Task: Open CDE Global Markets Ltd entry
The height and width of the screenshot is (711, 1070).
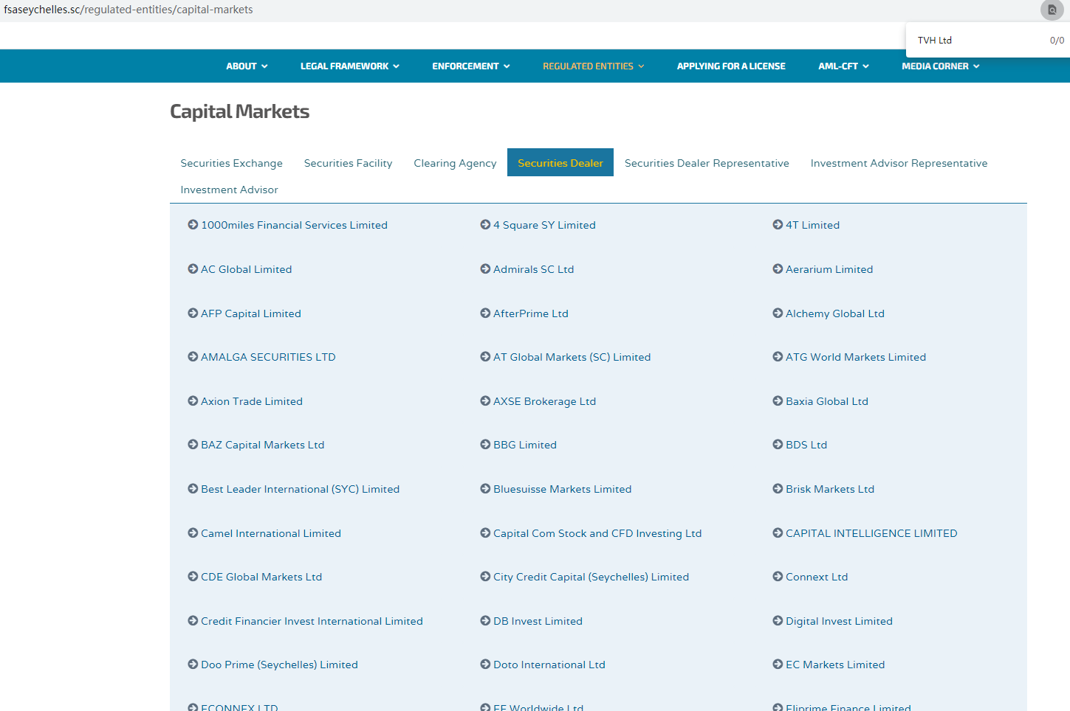Action: pyautogui.click(x=261, y=577)
